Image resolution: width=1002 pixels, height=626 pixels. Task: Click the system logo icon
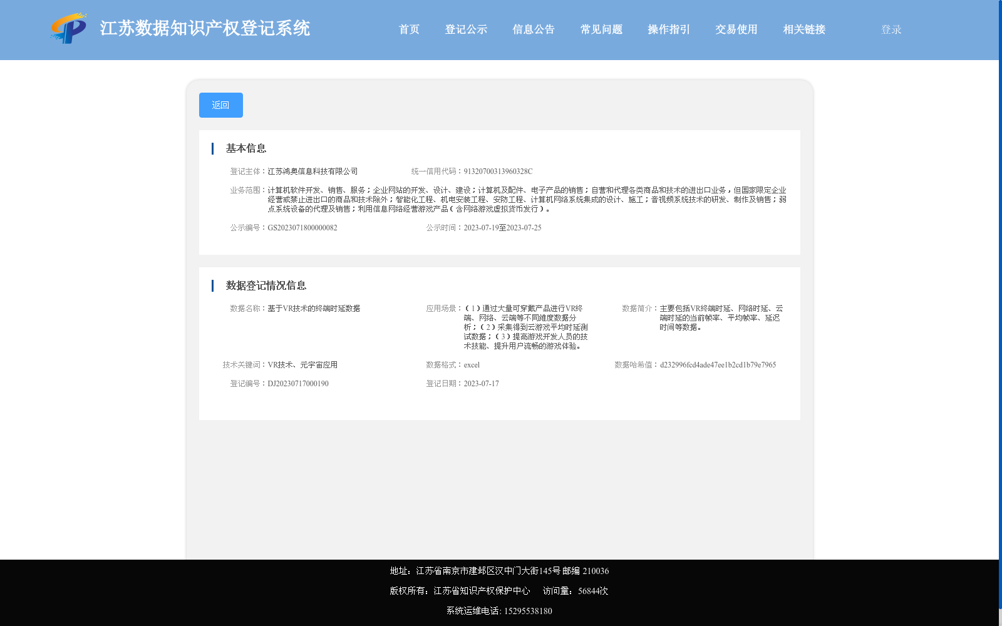click(x=69, y=28)
